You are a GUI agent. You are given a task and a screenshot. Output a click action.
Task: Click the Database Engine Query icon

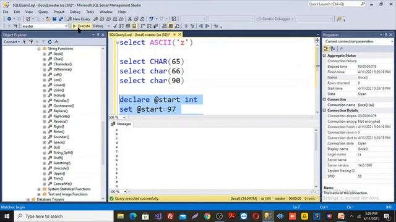[x=96, y=19]
